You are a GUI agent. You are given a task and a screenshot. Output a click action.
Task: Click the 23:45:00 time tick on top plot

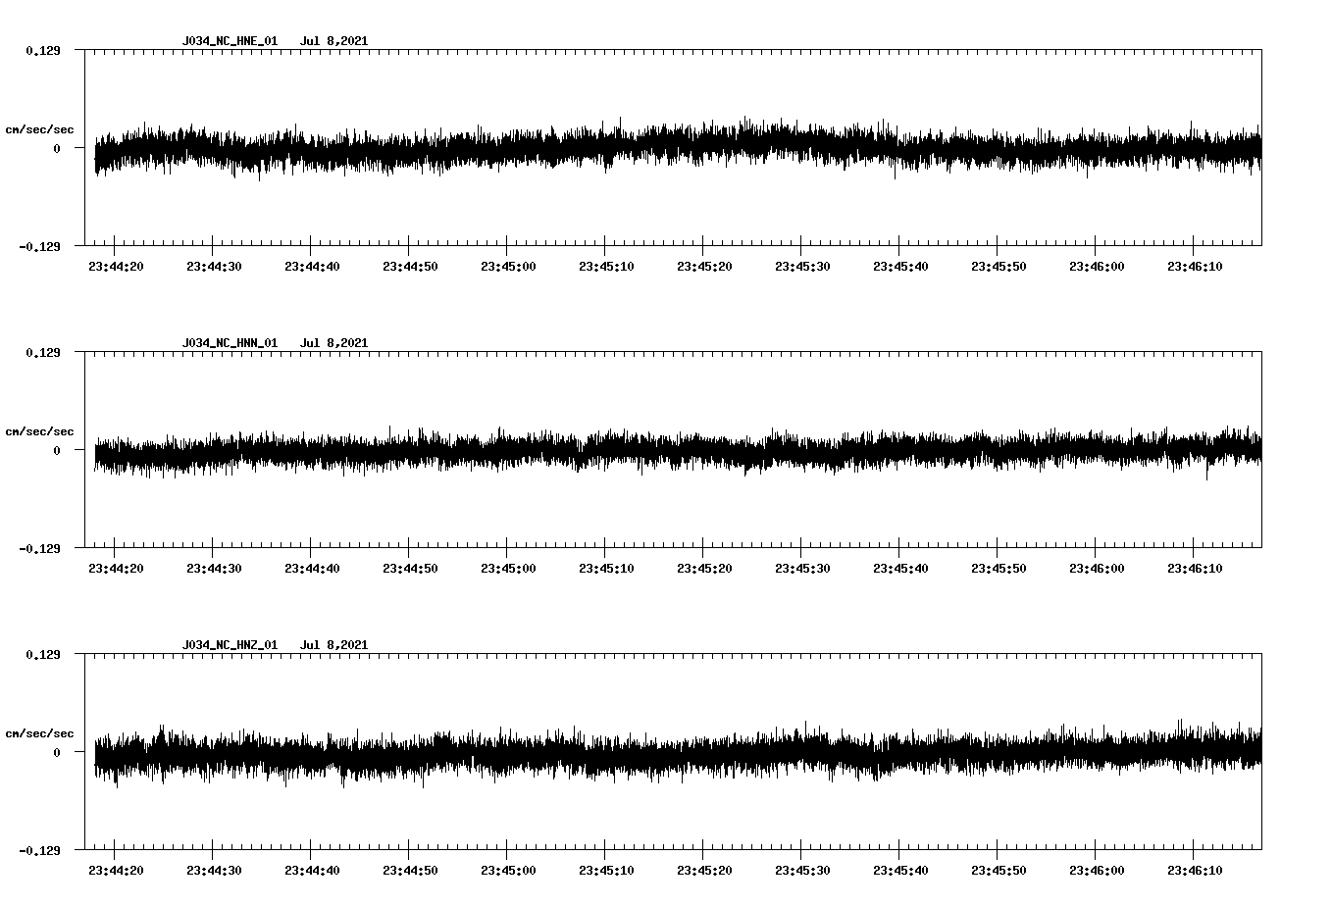pyautogui.click(x=507, y=264)
